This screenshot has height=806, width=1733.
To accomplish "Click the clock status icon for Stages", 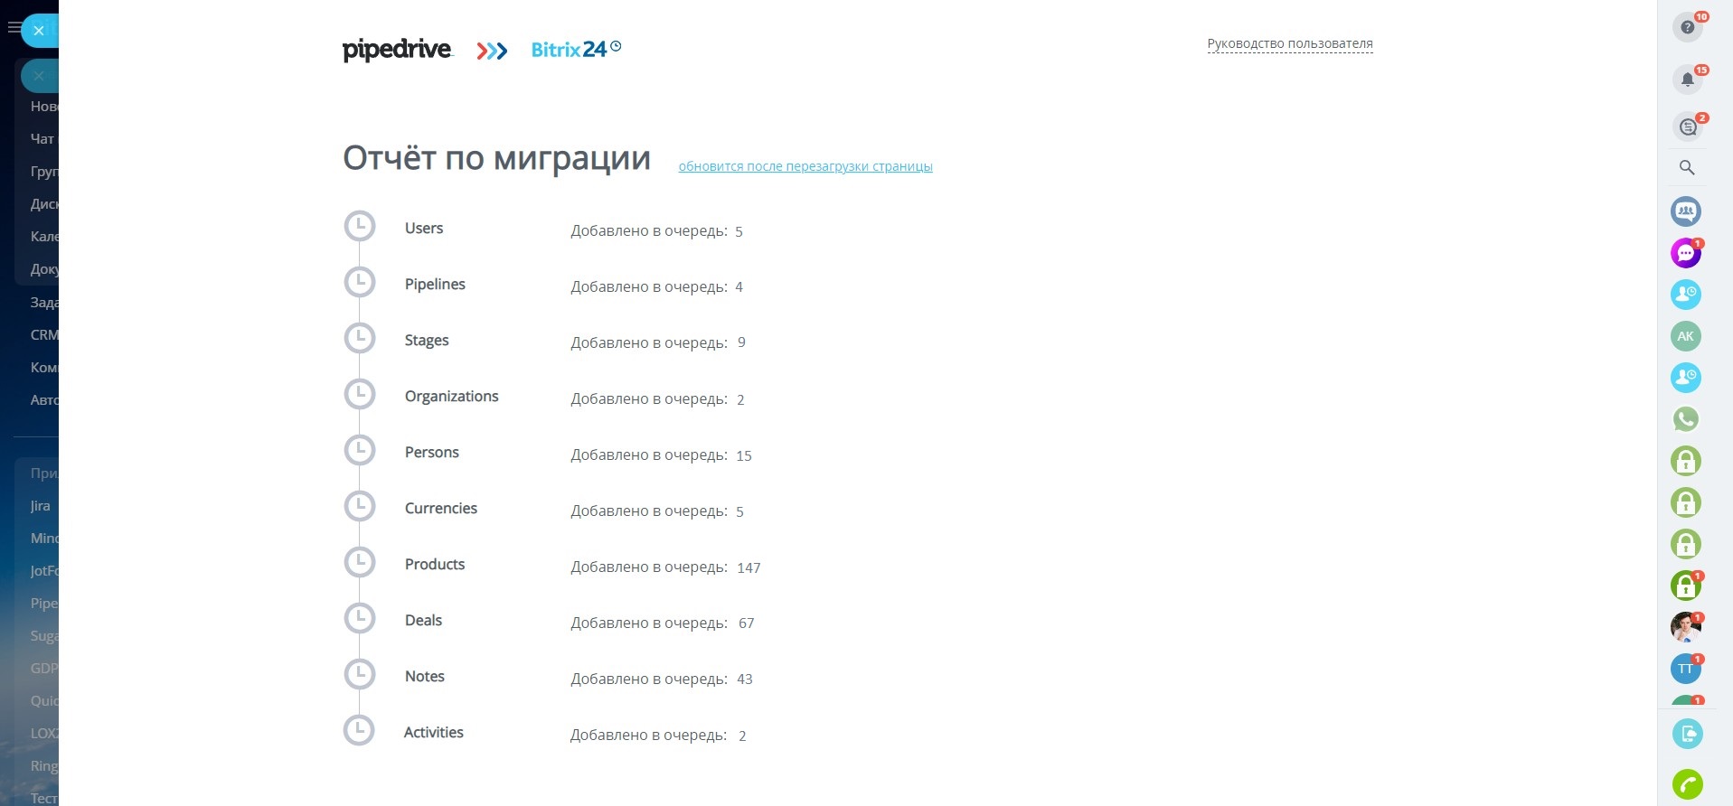I will coord(360,338).
